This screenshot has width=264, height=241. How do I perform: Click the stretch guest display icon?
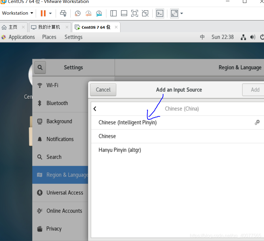click(x=174, y=13)
